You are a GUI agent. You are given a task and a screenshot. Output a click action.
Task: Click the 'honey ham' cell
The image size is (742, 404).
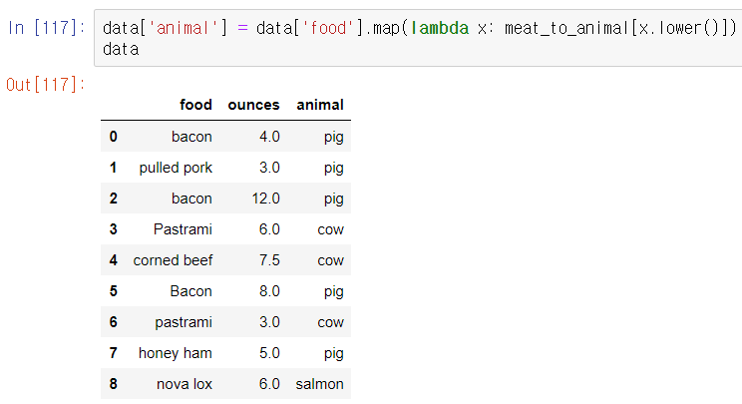tap(176, 353)
